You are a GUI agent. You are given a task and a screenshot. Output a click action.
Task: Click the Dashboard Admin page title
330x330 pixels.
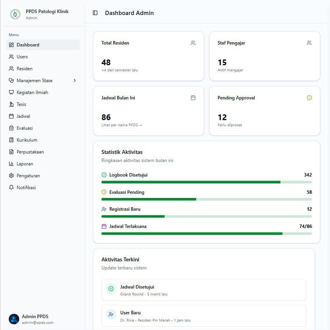click(x=129, y=13)
